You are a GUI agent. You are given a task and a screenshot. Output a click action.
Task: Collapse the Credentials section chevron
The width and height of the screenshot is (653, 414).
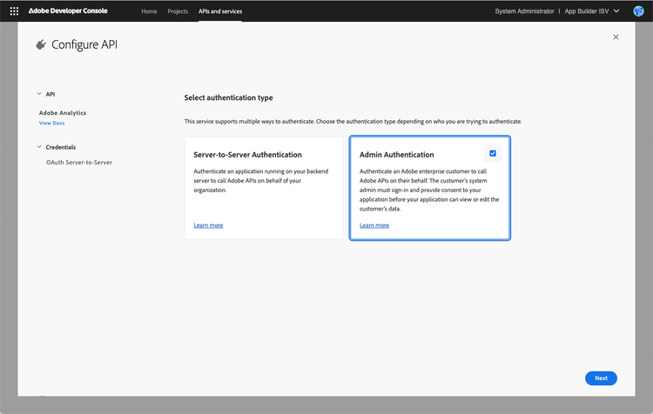pyautogui.click(x=39, y=147)
